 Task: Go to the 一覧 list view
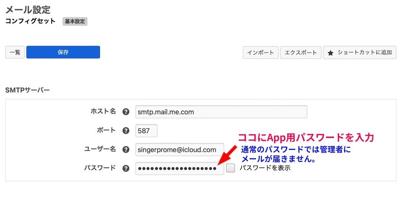[x=15, y=52]
